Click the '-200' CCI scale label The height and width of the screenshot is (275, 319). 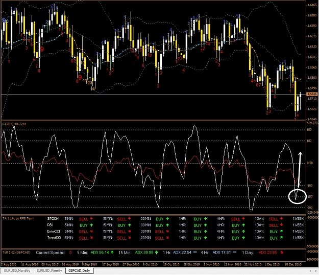(310, 208)
